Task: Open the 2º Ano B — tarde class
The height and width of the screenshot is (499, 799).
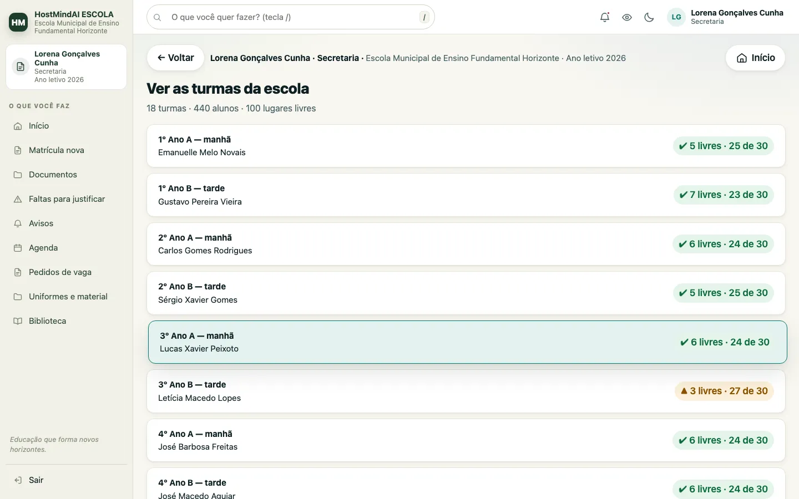Action: coord(466,293)
